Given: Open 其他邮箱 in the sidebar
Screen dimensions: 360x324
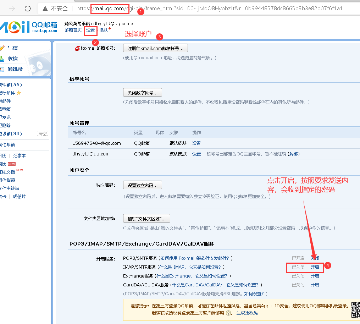Looking at the screenshot, I should click(7, 144).
